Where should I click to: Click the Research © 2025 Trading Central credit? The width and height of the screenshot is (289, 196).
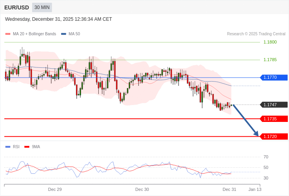256,34
